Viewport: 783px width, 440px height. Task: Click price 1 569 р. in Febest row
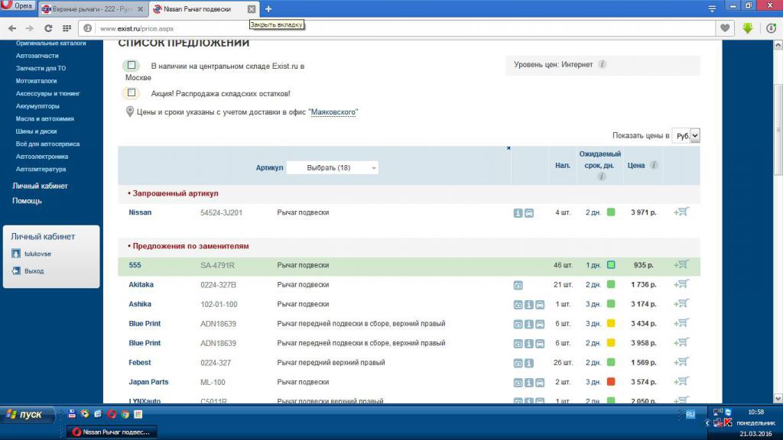point(644,362)
